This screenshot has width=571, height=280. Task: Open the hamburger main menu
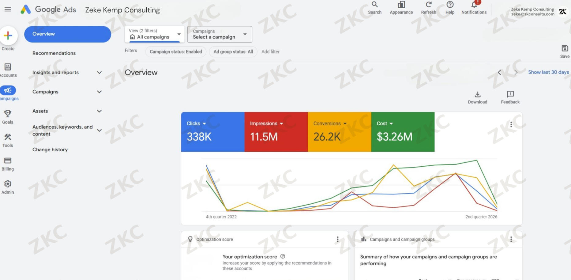click(8, 9)
